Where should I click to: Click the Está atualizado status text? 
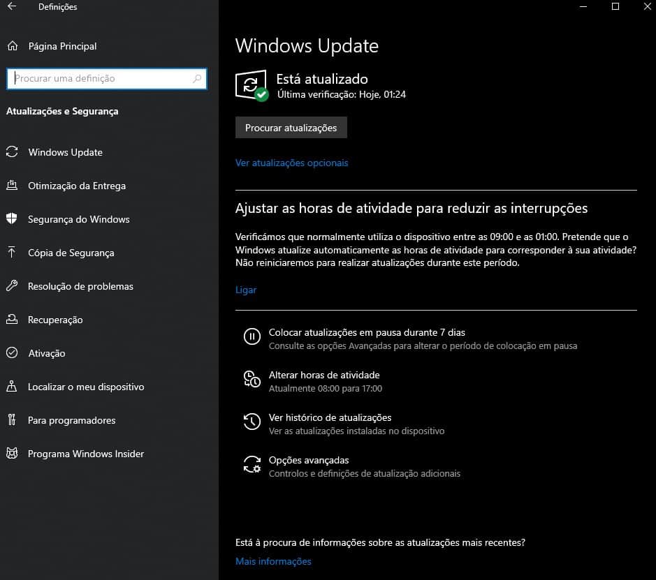(322, 79)
